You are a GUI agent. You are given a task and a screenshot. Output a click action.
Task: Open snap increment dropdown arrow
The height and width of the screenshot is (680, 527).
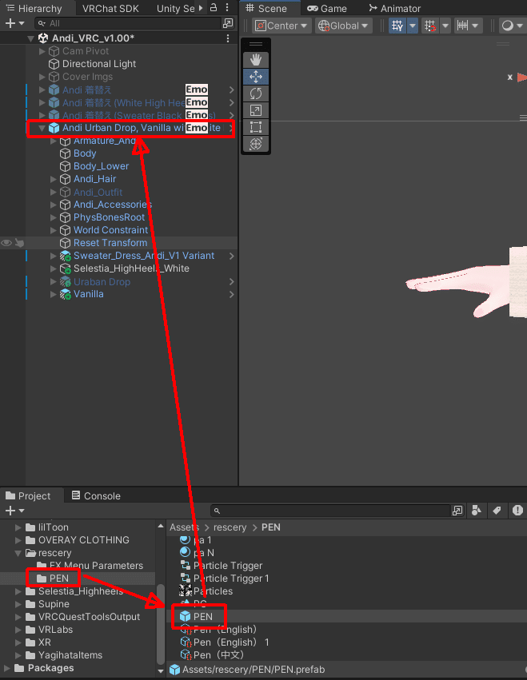coord(476,26)
